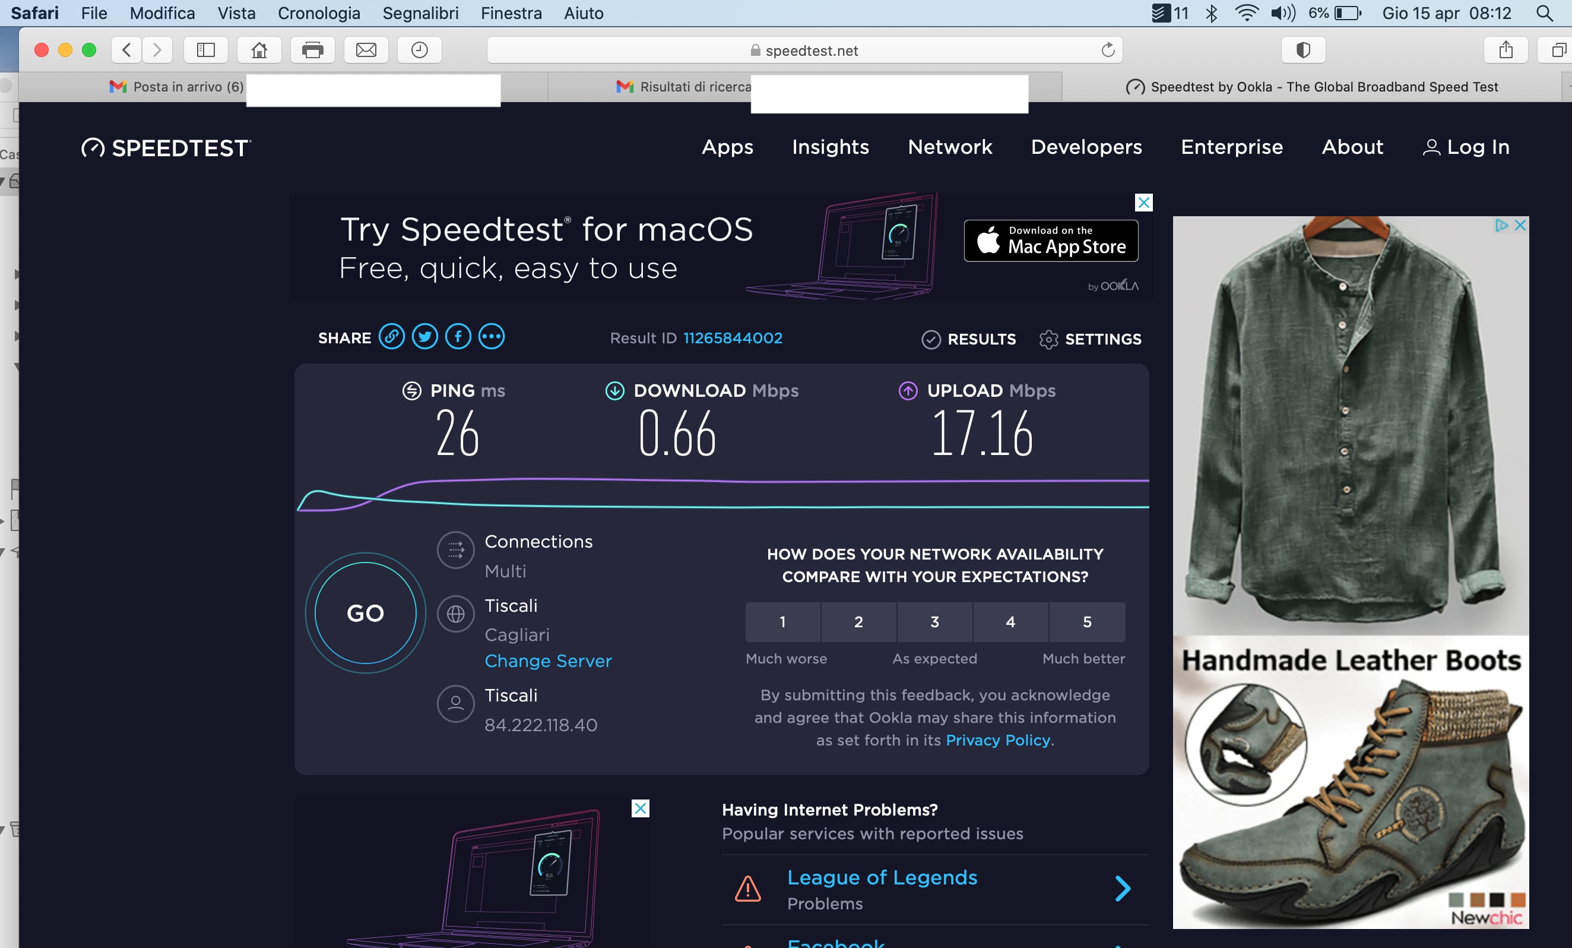Click the Safari share icon

click(1506, 50)
